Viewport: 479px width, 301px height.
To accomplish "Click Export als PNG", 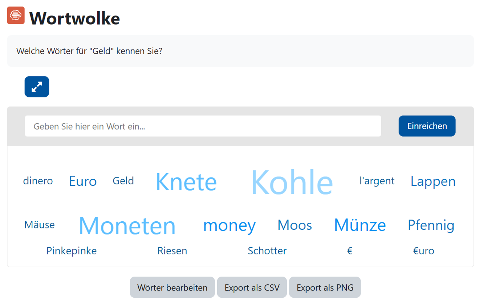I will 325,288.
